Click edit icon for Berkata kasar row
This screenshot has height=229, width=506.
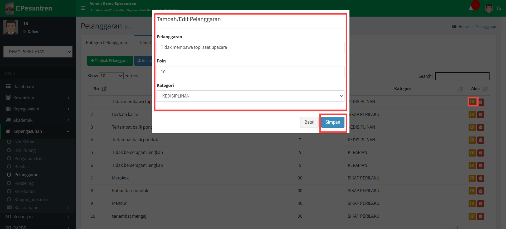coord(472,115)
